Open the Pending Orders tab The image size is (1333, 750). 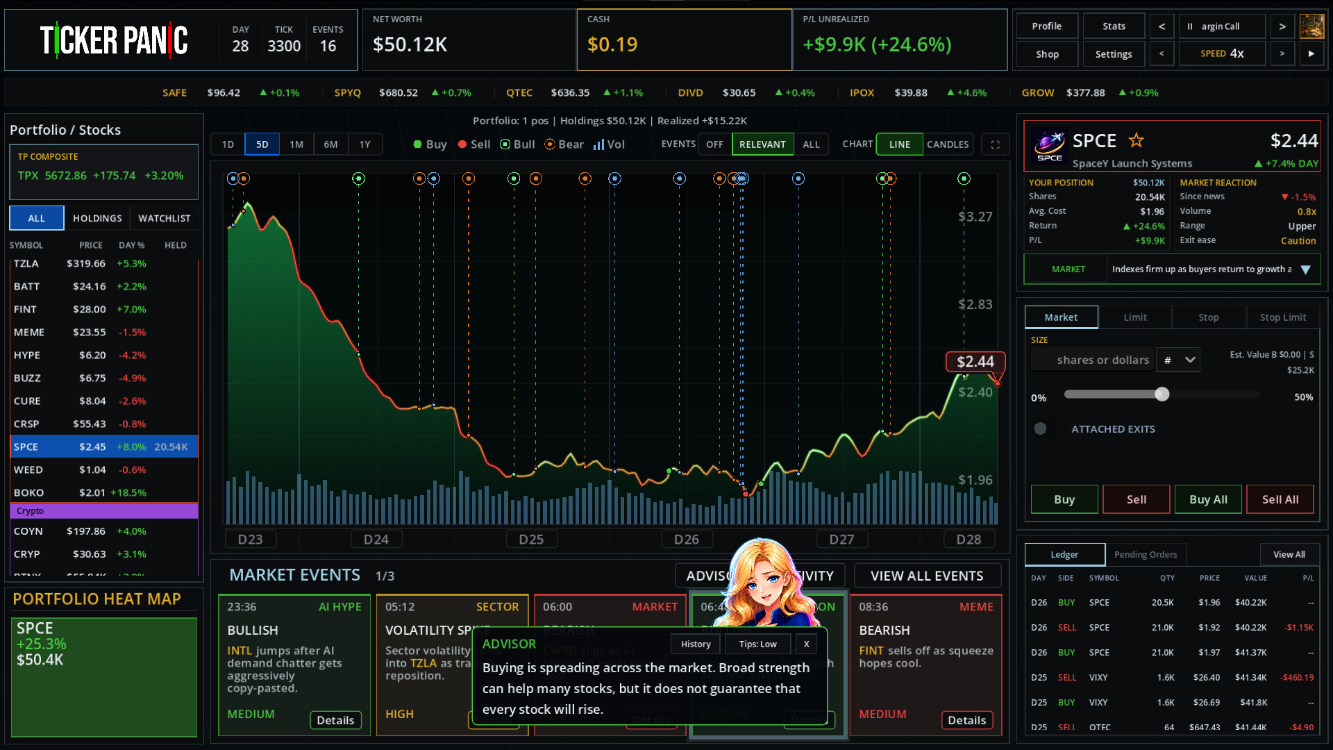[x=1146, y=554]
